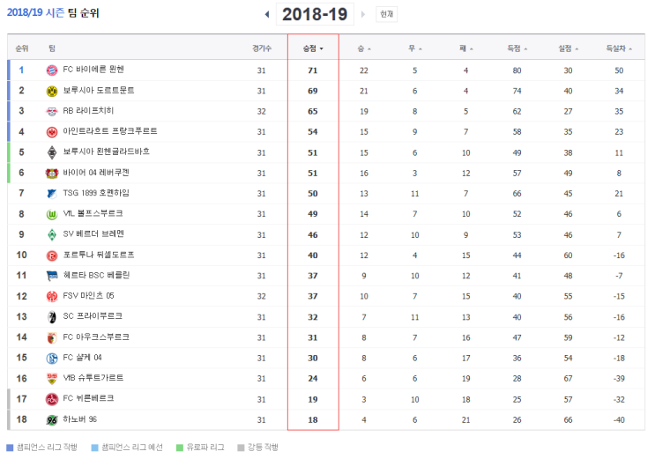Open 보루시아 도르트문트 team name link

(x=99, y=90)
